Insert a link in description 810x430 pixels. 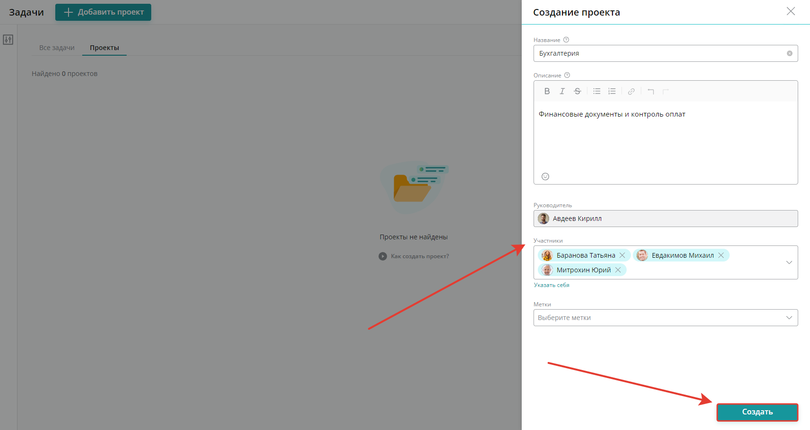(x=631, y=92)
